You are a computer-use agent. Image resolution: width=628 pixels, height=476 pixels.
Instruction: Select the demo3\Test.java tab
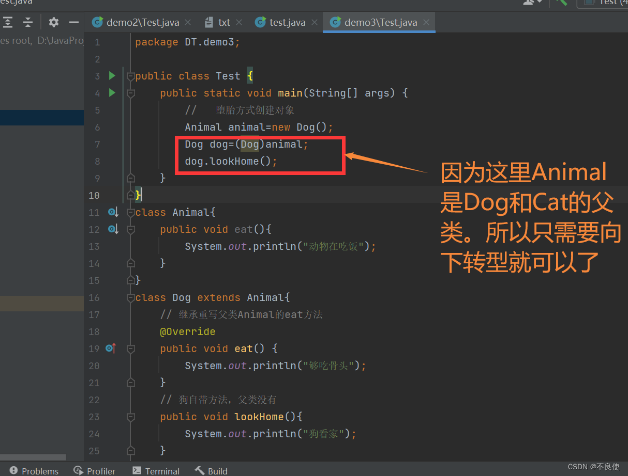(x=381, y=23)
